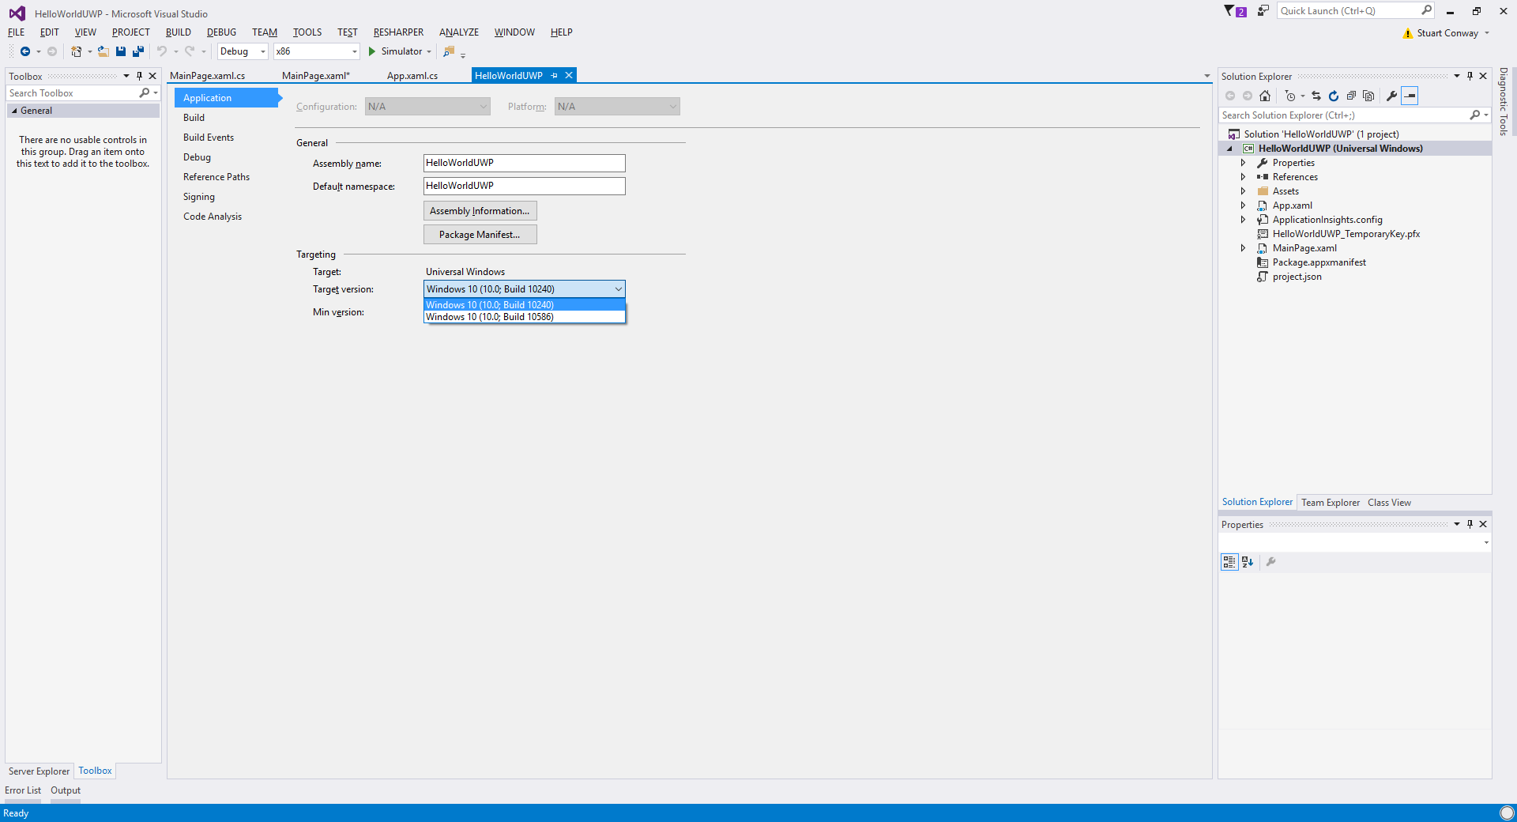Click Sync with Active Document icon
Image resolution: width=1517 pixels, height=822 pixels.
(1316, 96)
